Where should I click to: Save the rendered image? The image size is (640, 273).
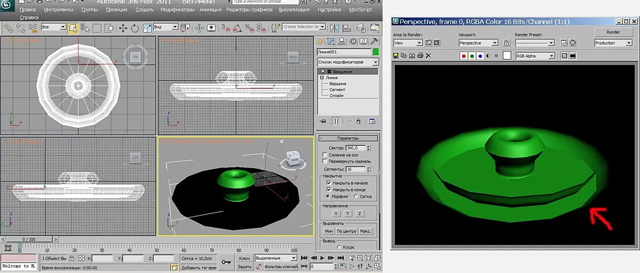tap(396, 55)
